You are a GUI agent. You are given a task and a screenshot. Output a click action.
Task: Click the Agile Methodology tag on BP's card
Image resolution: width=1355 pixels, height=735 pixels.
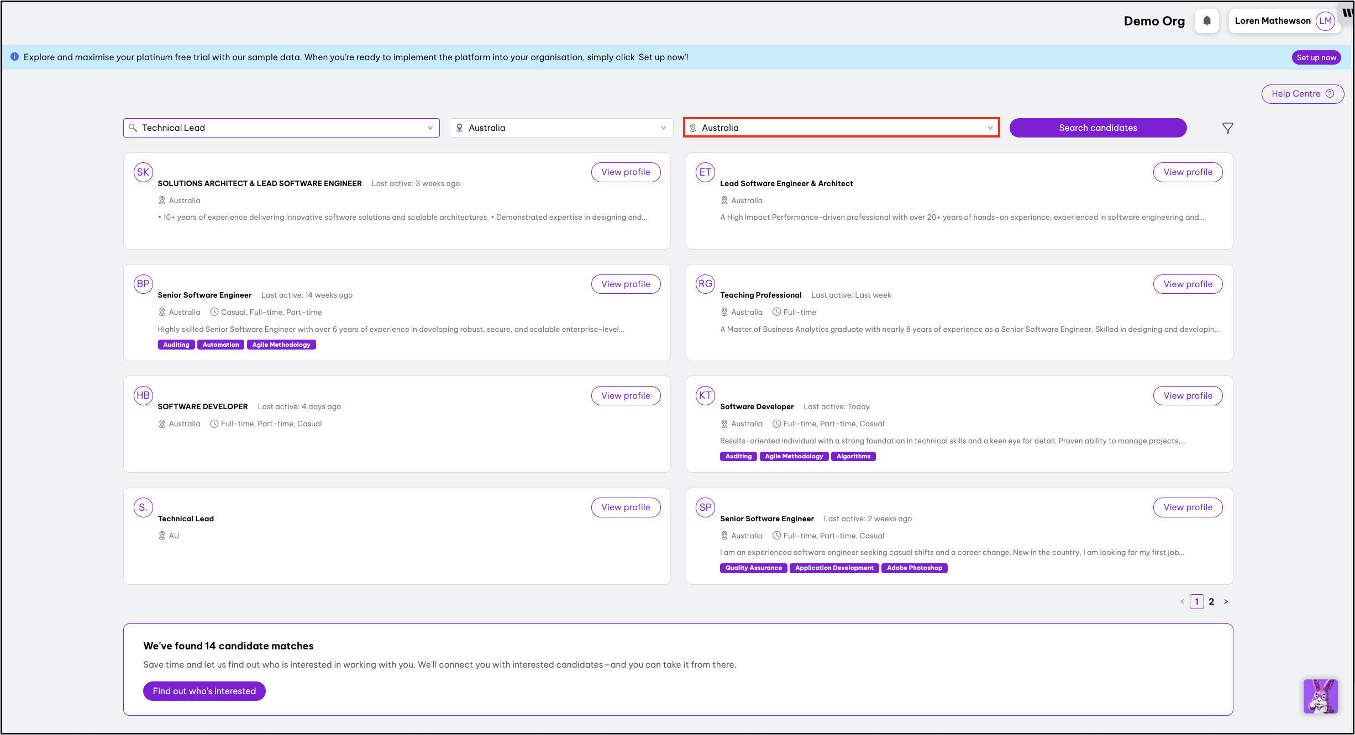281,345
